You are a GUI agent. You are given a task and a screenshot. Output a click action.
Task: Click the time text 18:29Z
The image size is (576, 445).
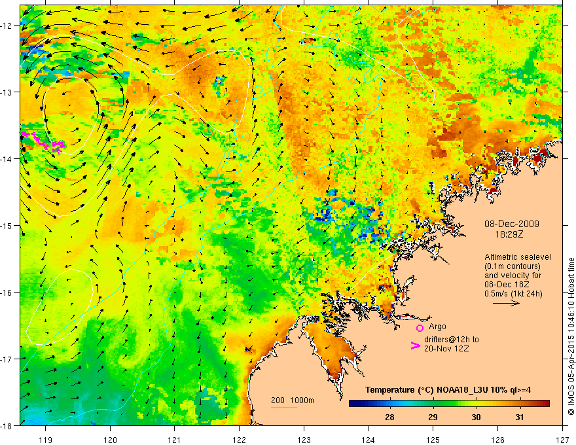coord(509,234)
